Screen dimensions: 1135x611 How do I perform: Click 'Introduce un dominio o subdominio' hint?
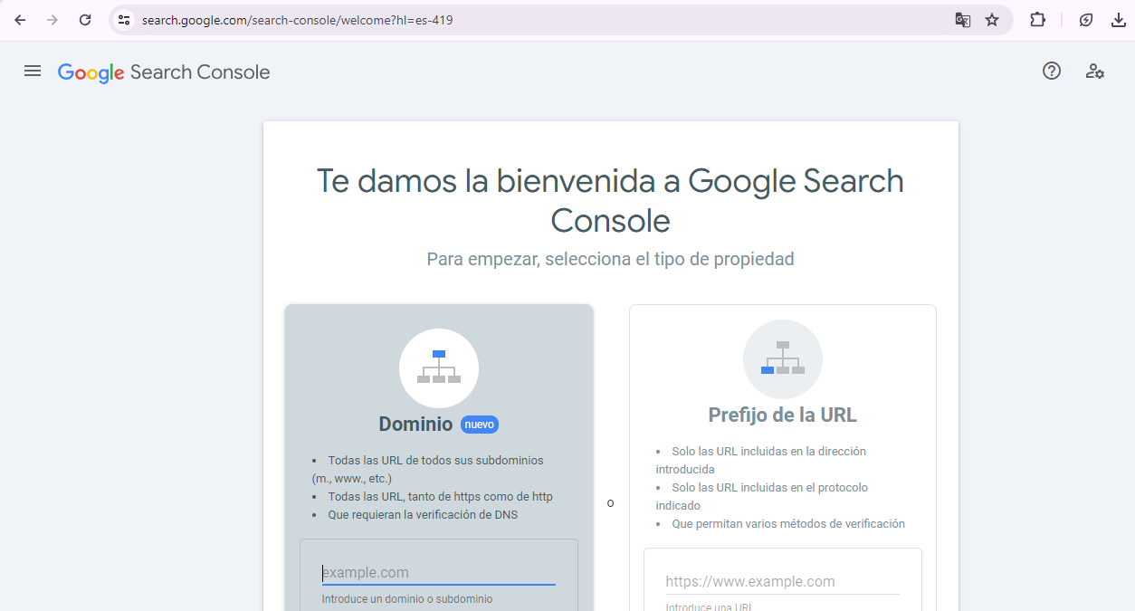tap(407, 599)
